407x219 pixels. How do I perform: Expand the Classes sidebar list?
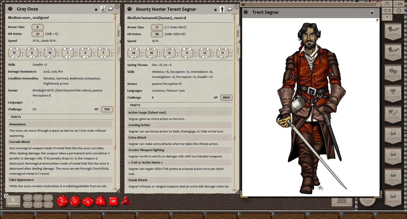tap(393, 135)
